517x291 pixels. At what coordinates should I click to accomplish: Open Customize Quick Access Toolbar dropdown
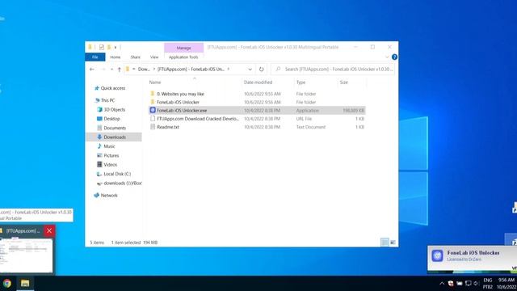click(x=116, y=48)
